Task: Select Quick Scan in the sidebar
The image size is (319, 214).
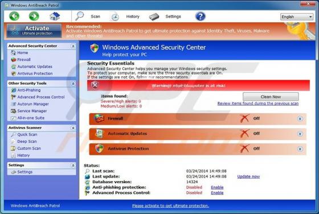Action: pos(27,134)
